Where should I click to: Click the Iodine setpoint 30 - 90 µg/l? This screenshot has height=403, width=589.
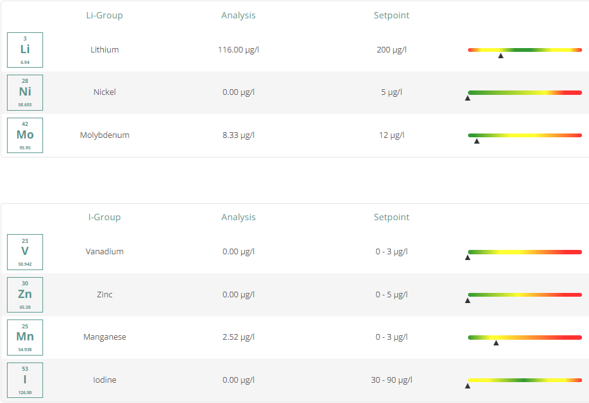[x=391, y=380]
